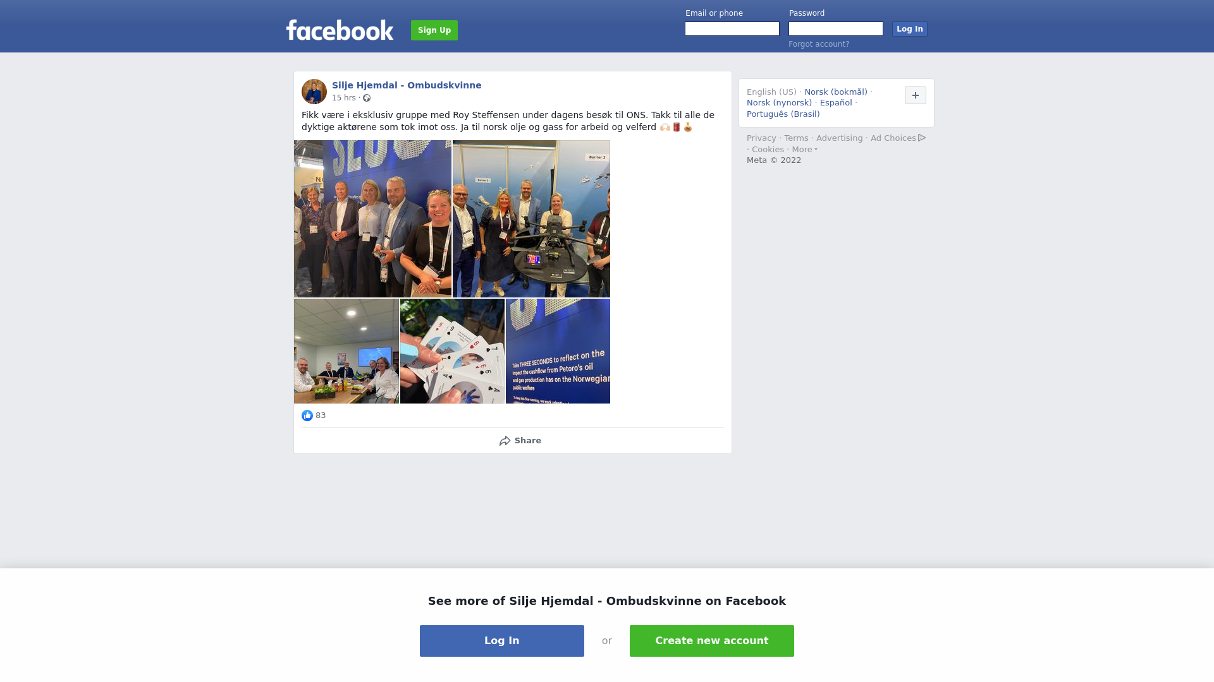Image resolution: width=1214 pixels, height=682 pixels.
Task: Click the plus button for more languages
Action: (x=915, y=95)
